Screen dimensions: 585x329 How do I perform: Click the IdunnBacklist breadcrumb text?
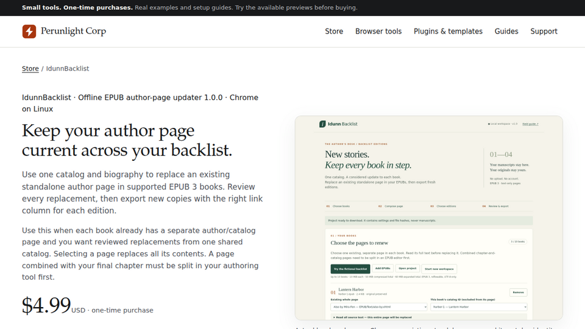(x=68, y=69)
